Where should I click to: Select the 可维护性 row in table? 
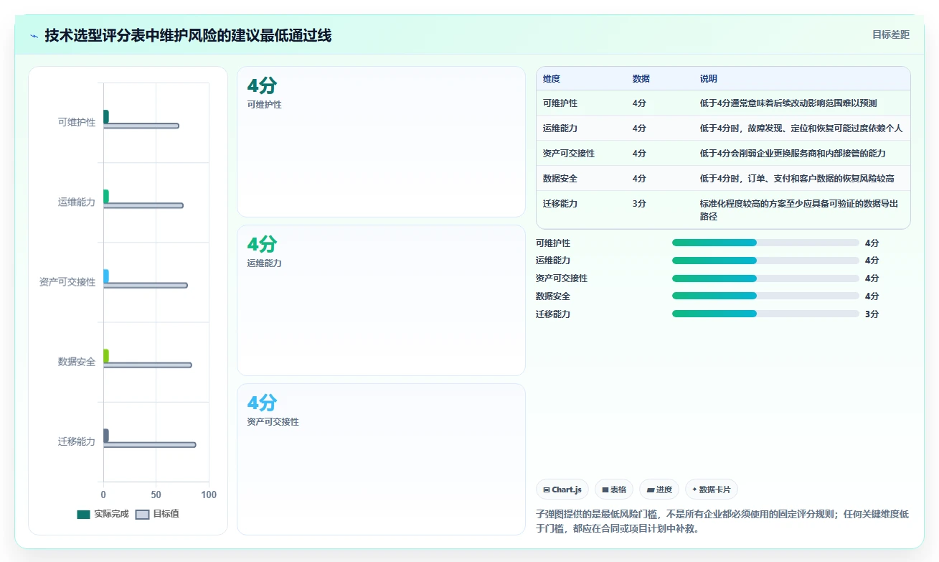pyautogui.click(x=723, y=103)
